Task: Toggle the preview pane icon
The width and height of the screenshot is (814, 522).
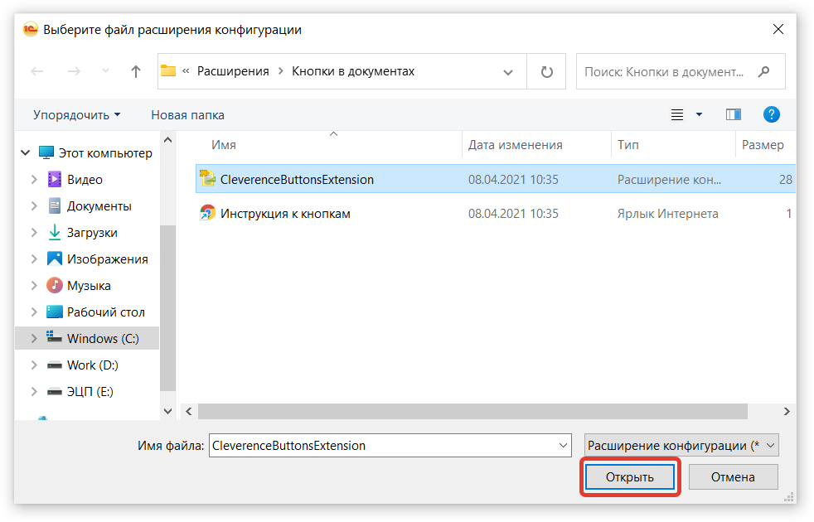Action: click(733, 114)
